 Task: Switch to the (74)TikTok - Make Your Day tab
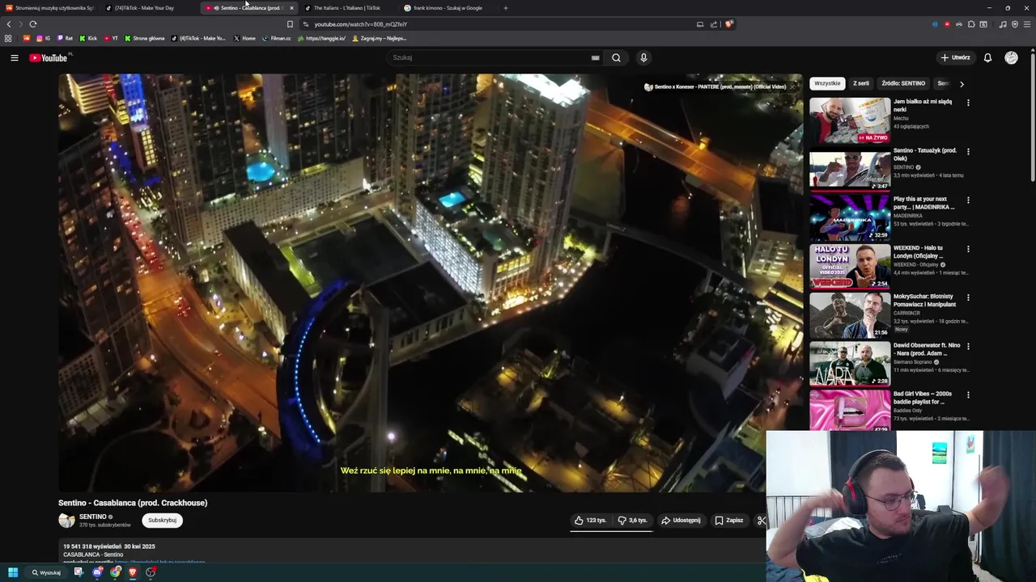[x=150, y=8]
